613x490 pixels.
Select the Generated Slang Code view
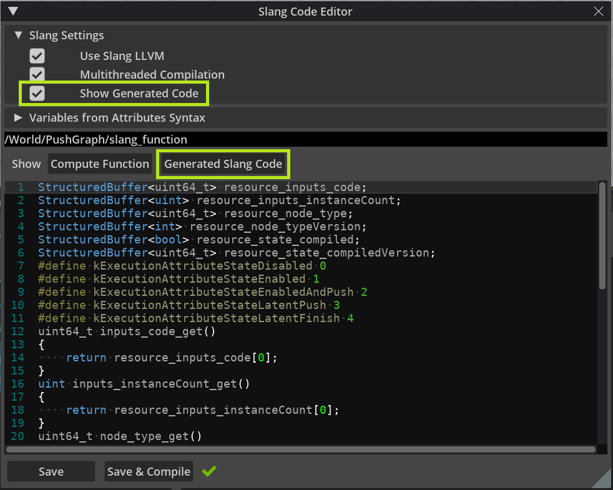tap(223, 164)
